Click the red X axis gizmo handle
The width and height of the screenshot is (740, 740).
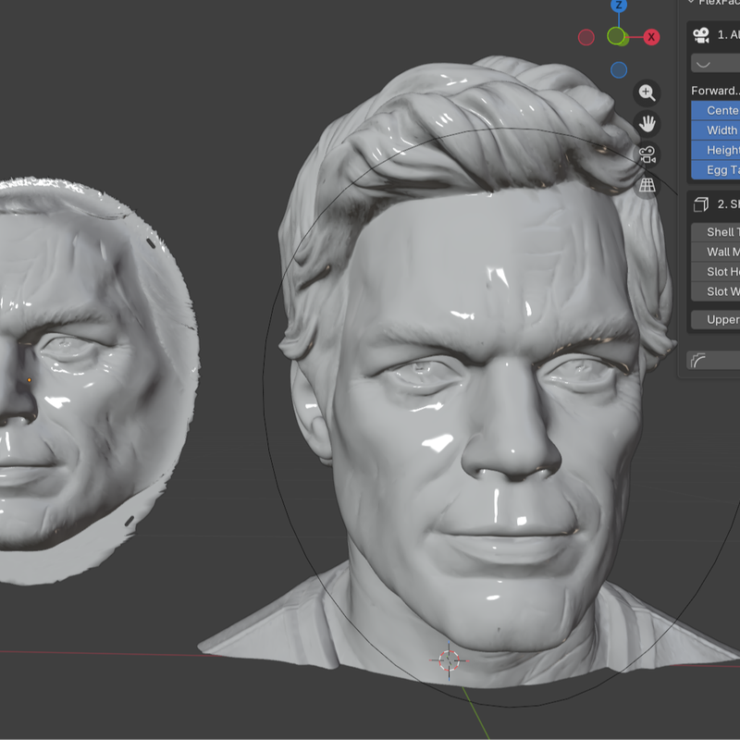651,37
